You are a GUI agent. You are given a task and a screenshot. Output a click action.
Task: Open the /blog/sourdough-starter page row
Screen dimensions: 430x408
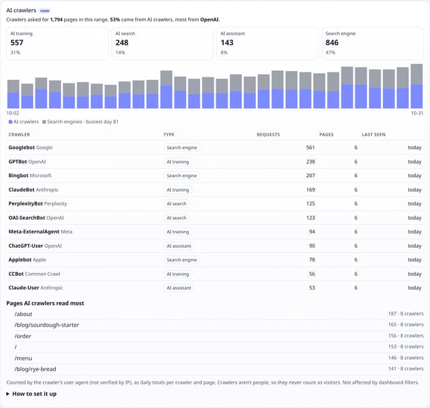pos(215,325)
